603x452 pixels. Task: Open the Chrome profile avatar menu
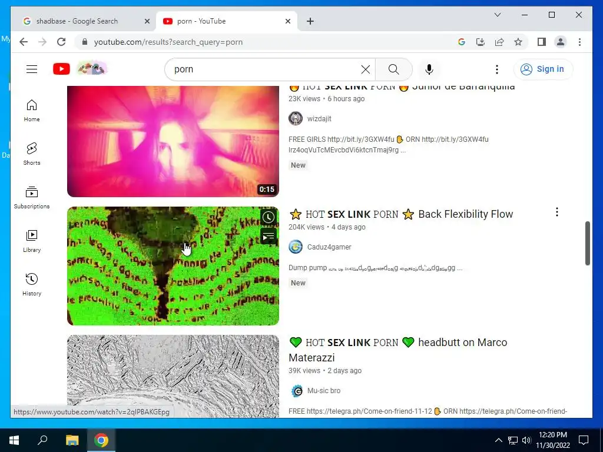click(561, 42)
